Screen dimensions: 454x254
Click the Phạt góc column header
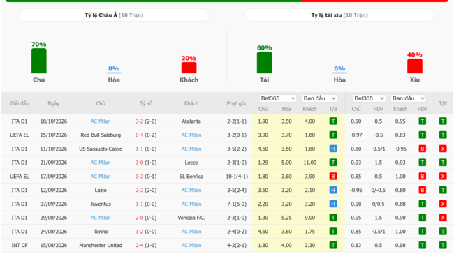tap(237, 103)
